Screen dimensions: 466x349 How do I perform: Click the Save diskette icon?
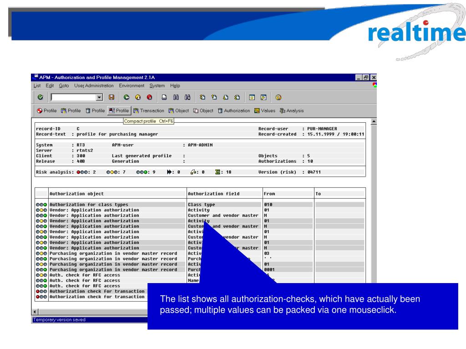pyautogui.click(x=111, y=97)
